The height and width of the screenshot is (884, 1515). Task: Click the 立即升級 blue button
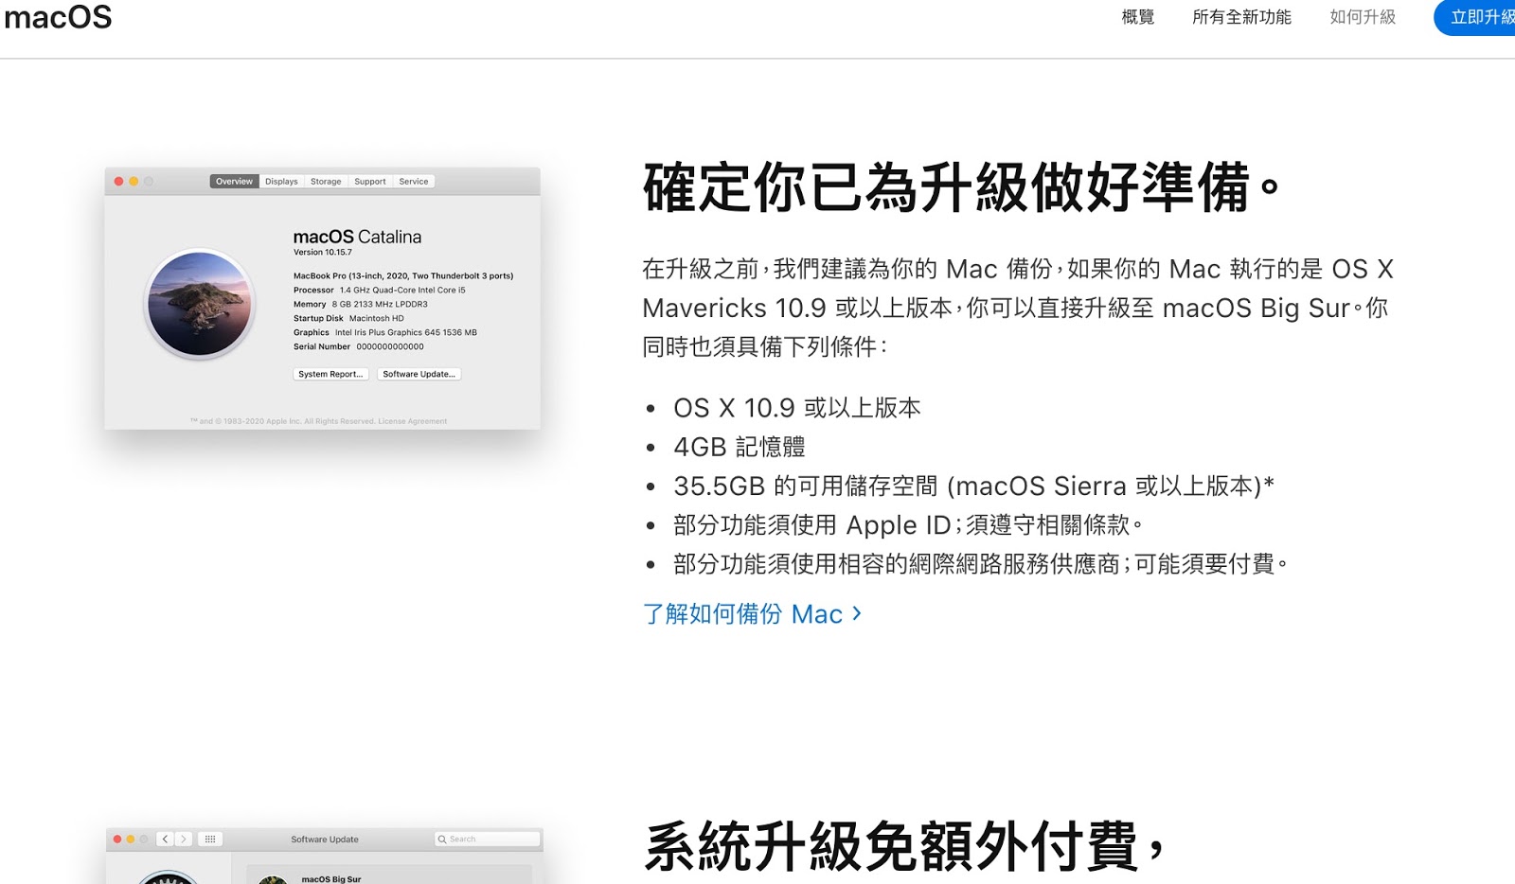pyautogui.click(x=1475, y=17)
